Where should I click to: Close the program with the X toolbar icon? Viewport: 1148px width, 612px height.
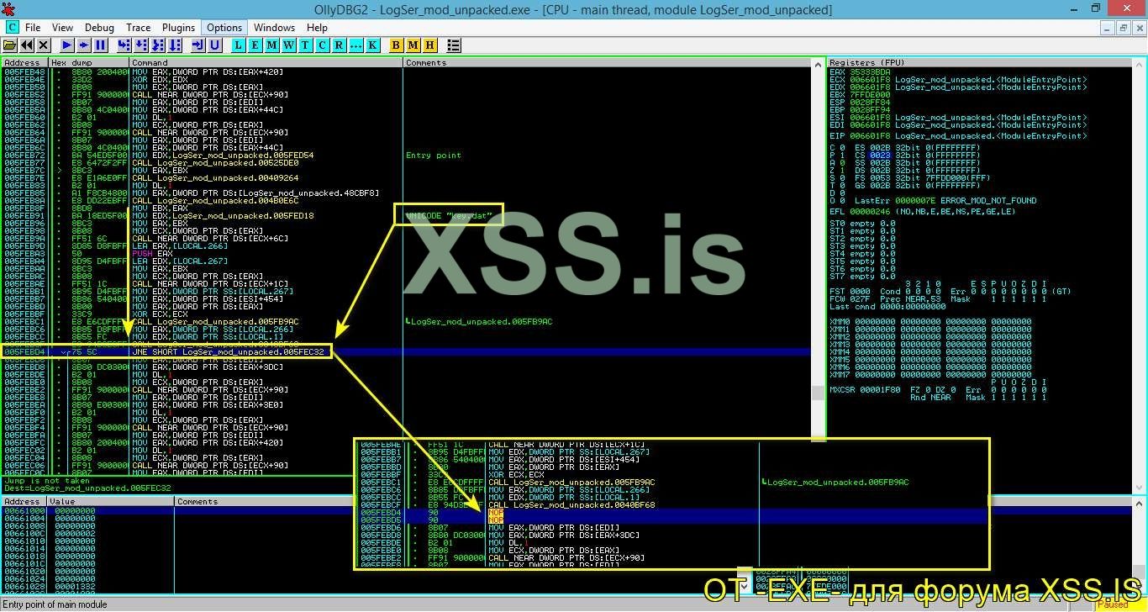[45, 45]
